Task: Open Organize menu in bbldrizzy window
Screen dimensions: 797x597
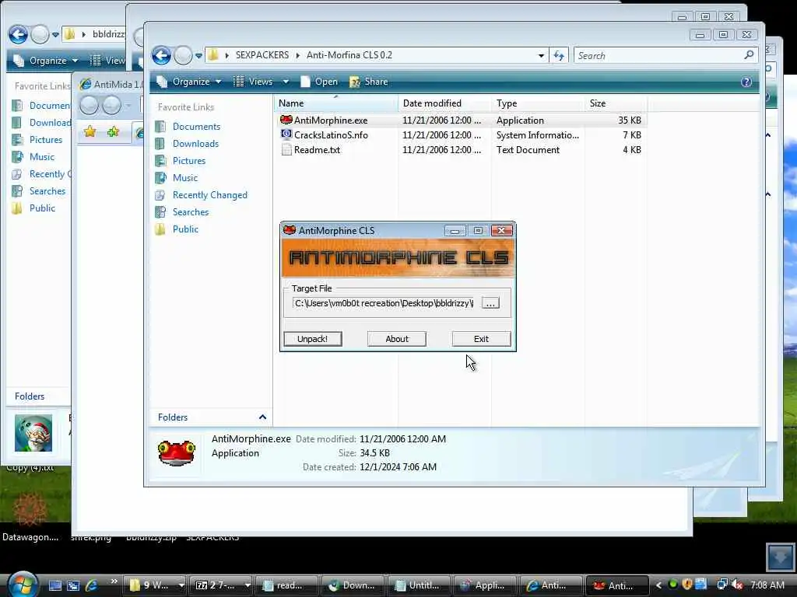Action: [46, 61]
